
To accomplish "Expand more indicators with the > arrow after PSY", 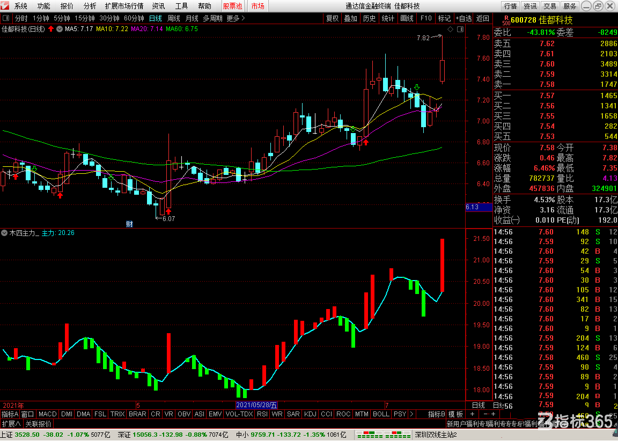I will pyautogui.click(x=412, y=414).
